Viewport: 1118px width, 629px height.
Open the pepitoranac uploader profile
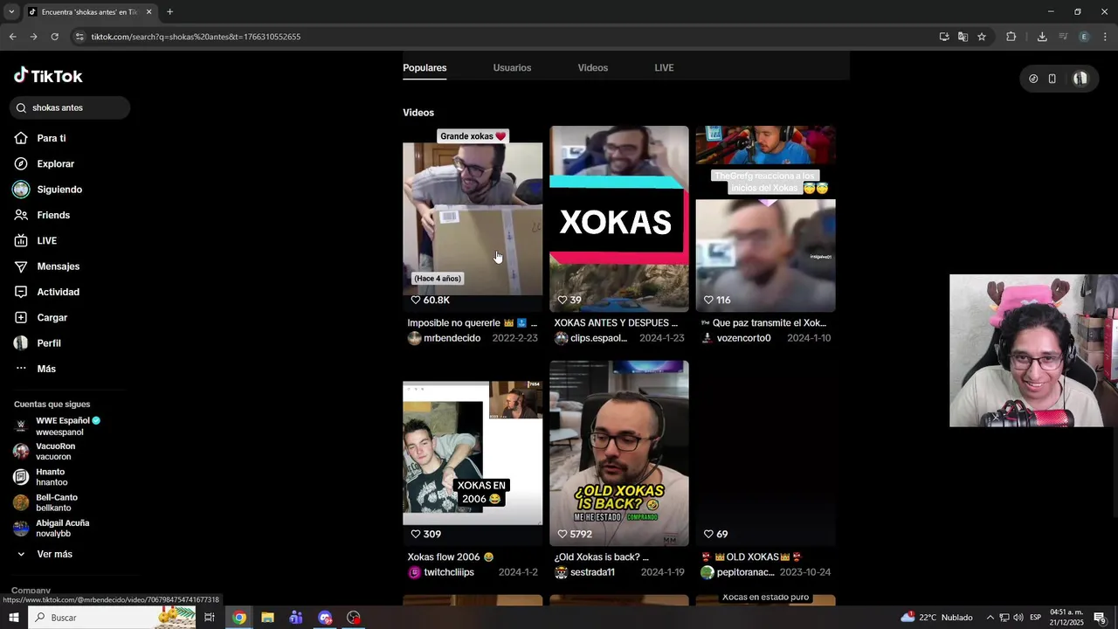coord(738,572)
